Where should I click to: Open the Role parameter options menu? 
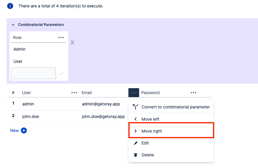point(61,38)
